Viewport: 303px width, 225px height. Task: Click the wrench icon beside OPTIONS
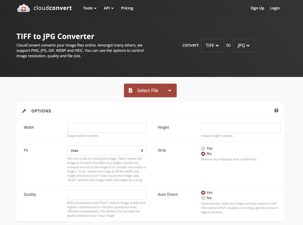(24, 111)
